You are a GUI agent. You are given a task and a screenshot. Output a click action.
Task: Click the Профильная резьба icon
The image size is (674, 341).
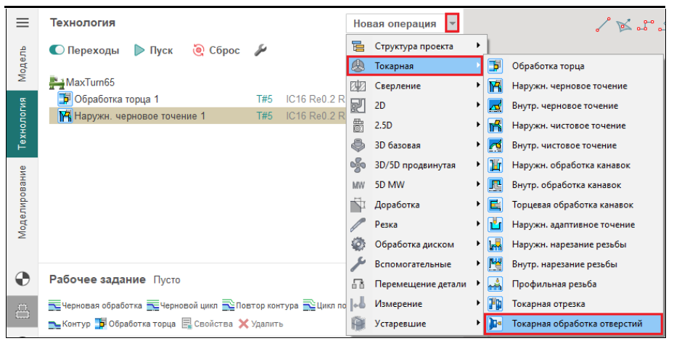point(496,284)
